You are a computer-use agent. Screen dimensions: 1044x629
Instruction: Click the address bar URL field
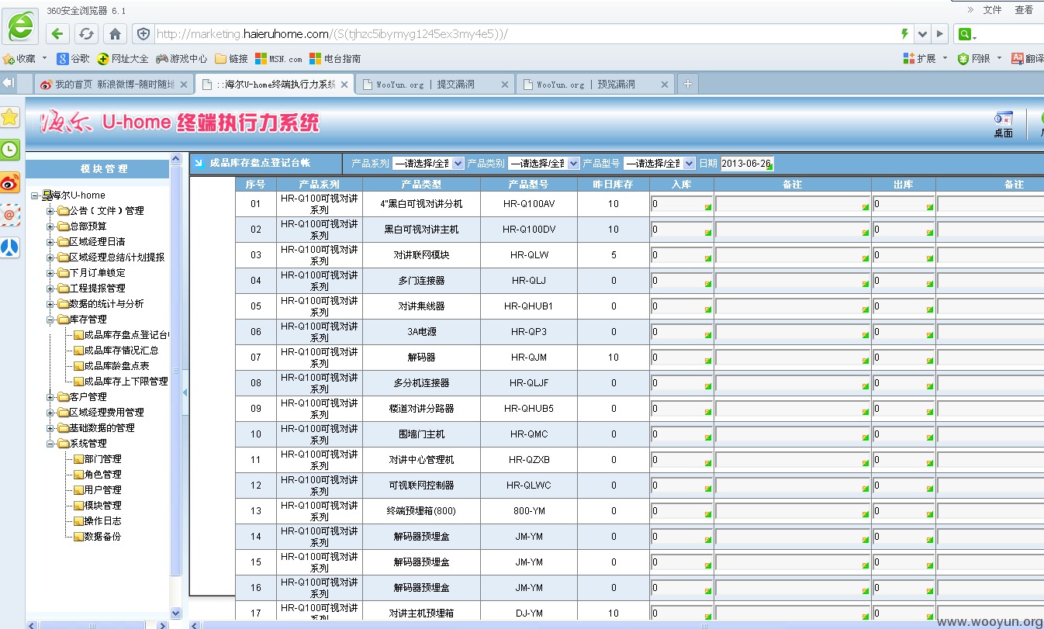[x=524, y=34]
